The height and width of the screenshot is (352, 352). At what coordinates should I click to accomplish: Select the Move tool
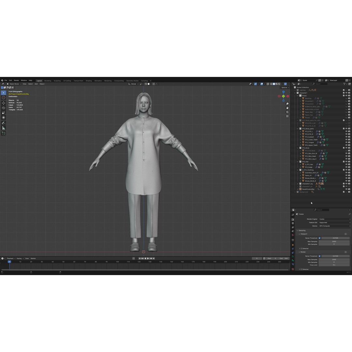[x=3, y=103]
